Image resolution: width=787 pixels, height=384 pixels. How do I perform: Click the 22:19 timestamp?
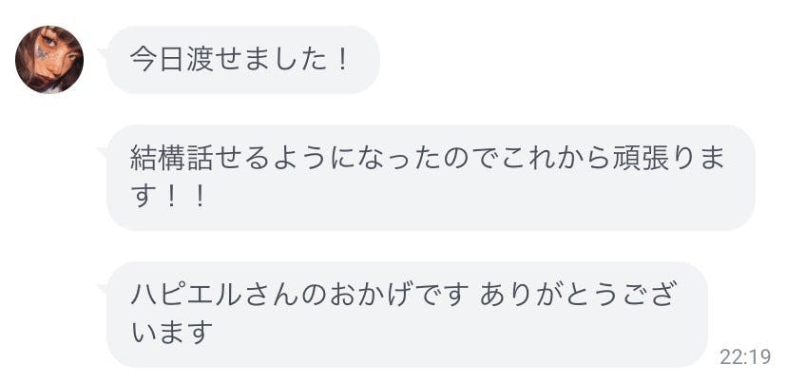coord(745,357)
